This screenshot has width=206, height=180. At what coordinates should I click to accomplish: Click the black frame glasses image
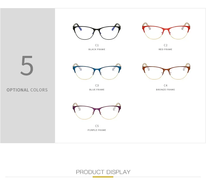coord(97,31)
